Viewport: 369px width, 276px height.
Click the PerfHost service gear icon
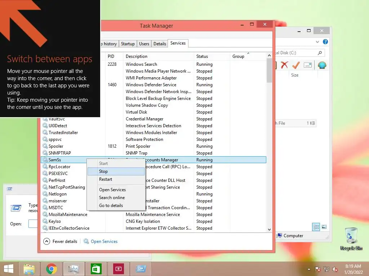(x=45, y=180)
